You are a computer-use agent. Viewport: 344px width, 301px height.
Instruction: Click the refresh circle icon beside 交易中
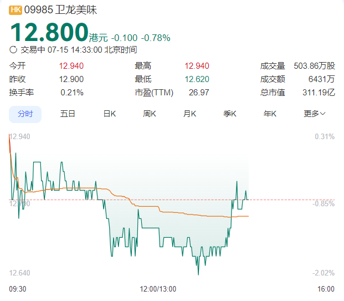(13, 50)
